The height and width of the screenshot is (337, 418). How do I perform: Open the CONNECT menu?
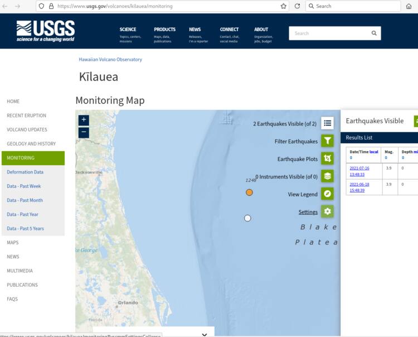tap(229, 30)
